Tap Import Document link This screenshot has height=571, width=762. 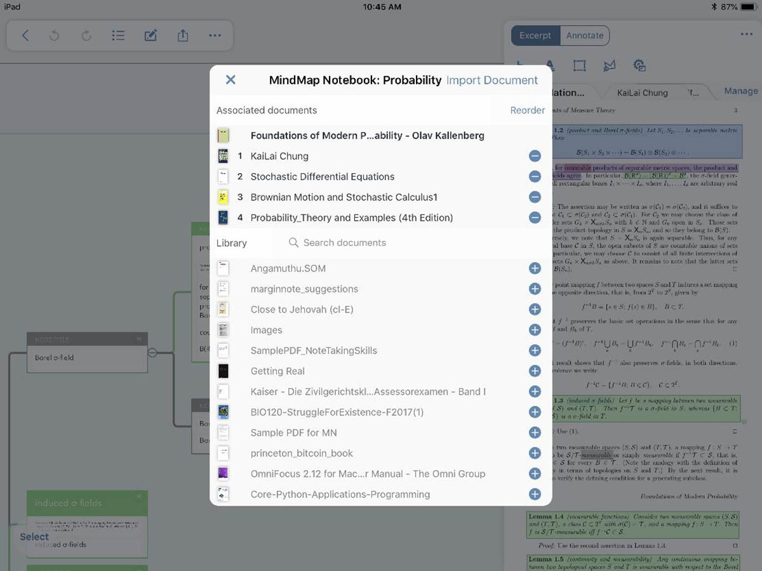click(x=492, y=80)
